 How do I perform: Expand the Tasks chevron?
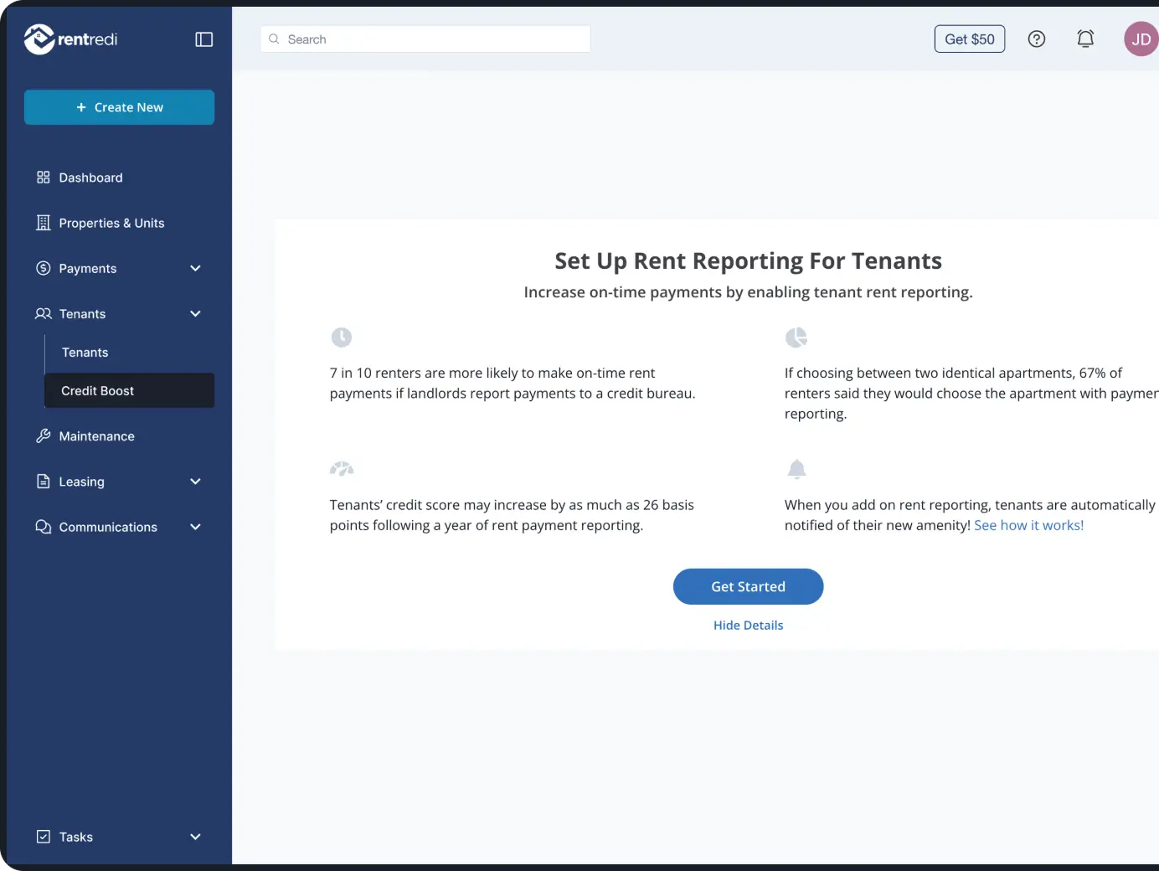(x=195, y=837)
